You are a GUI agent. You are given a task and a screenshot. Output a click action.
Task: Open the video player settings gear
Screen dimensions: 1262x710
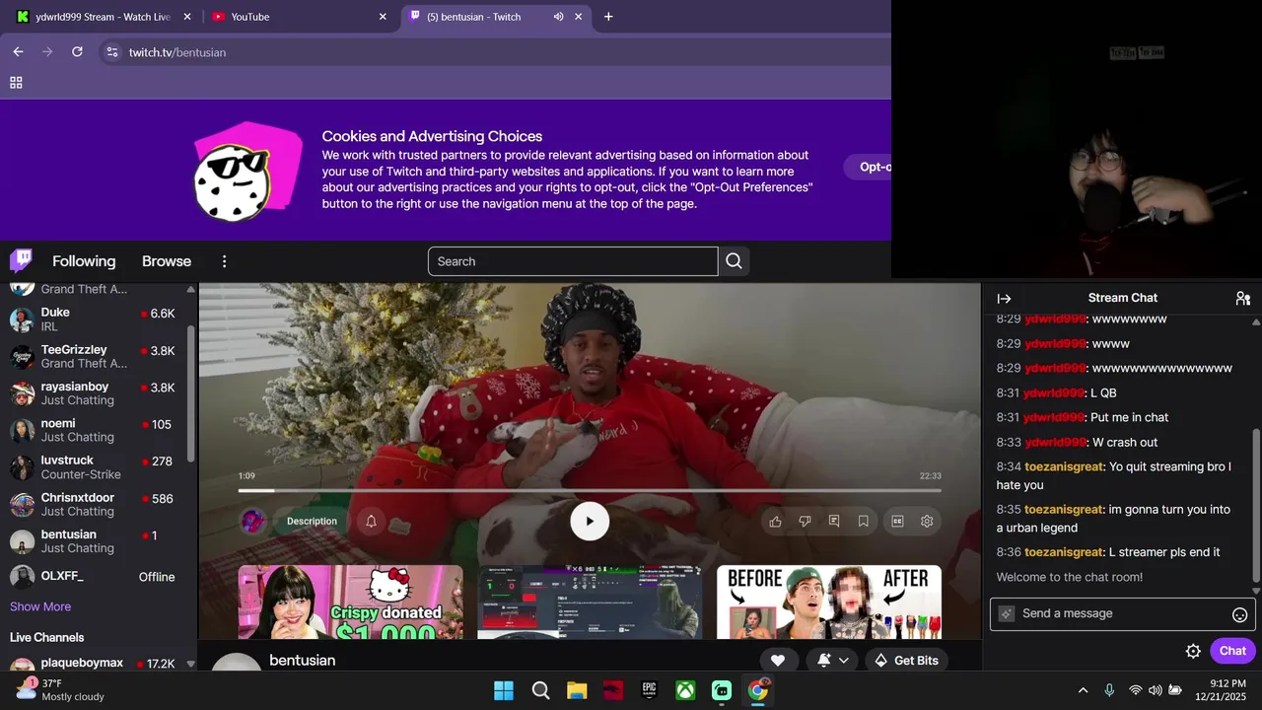click(927, 522)
